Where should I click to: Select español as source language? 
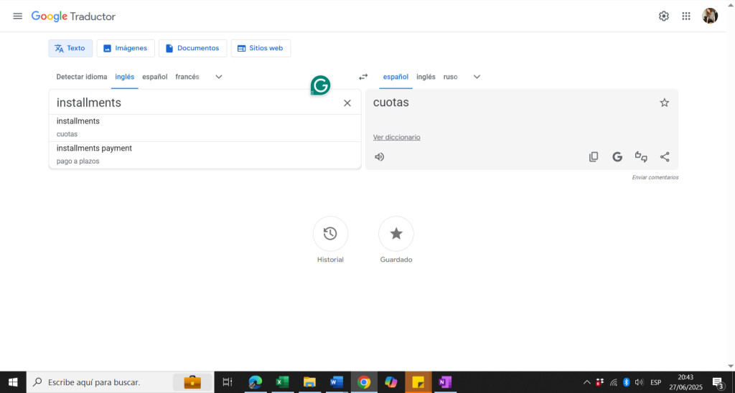(155, 77)
